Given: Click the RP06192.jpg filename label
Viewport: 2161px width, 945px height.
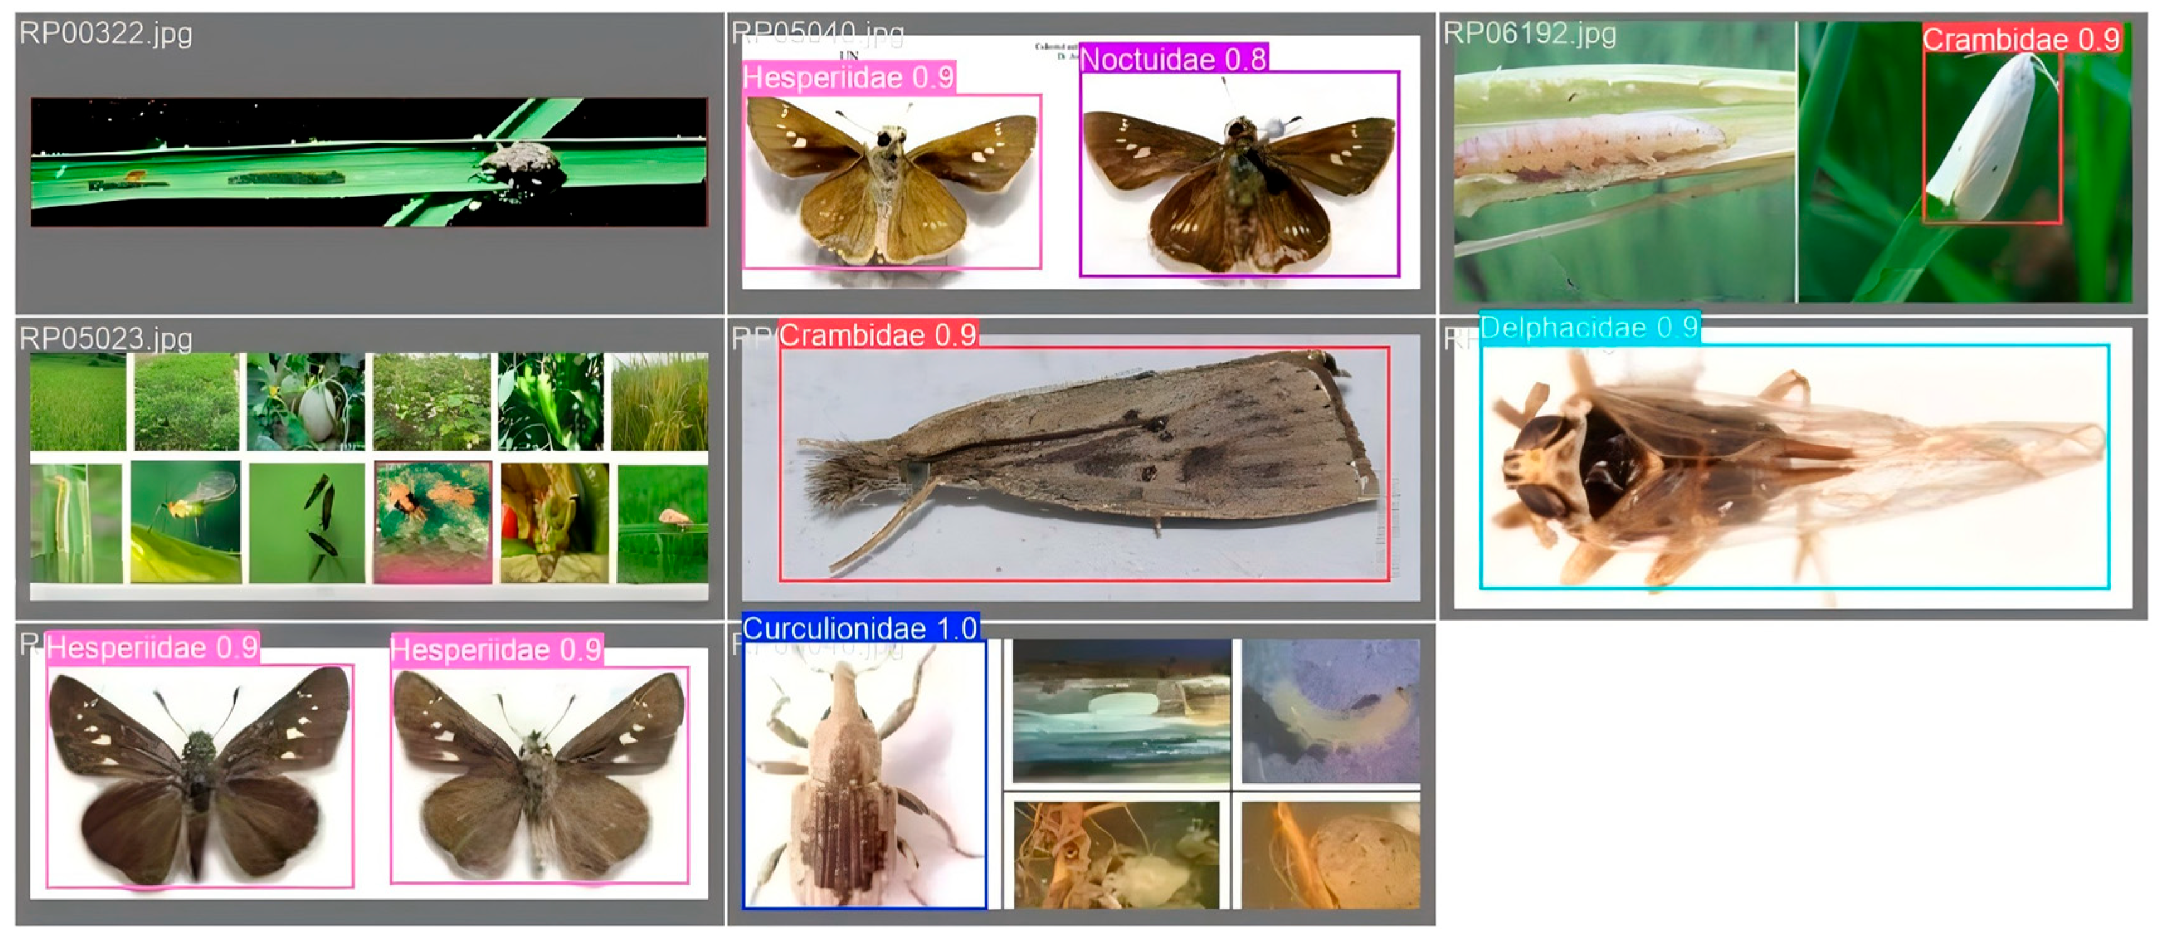Looking at the screenshot, I should tap(1530, 33).
